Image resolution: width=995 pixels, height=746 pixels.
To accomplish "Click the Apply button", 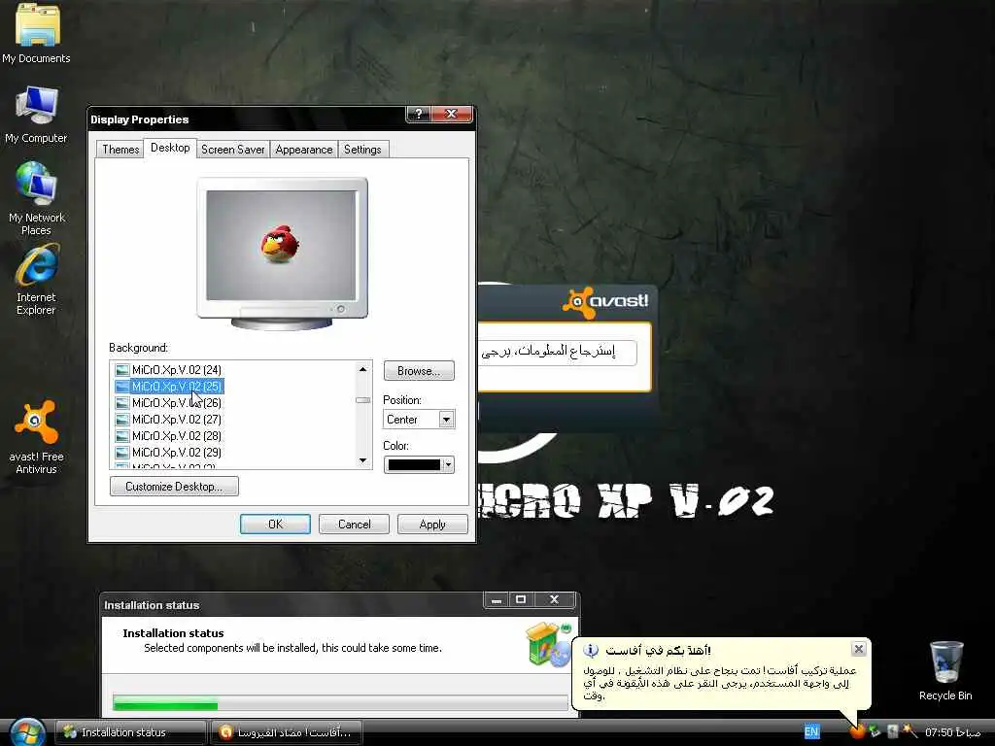I will coord(432,524).
